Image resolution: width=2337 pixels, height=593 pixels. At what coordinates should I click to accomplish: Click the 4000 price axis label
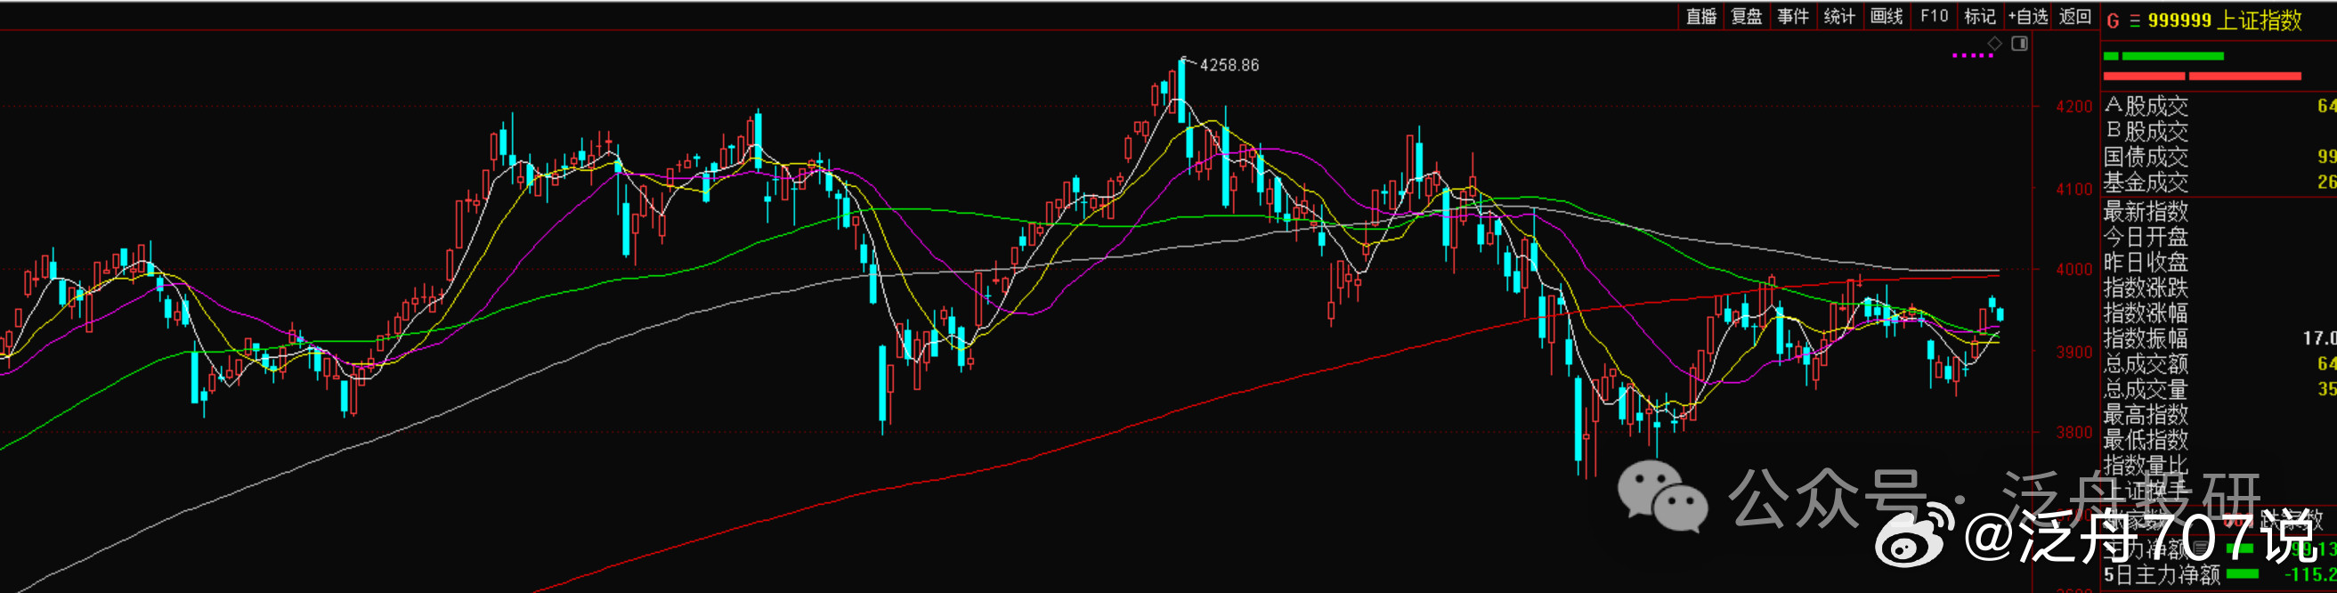tap(2073, 269)
